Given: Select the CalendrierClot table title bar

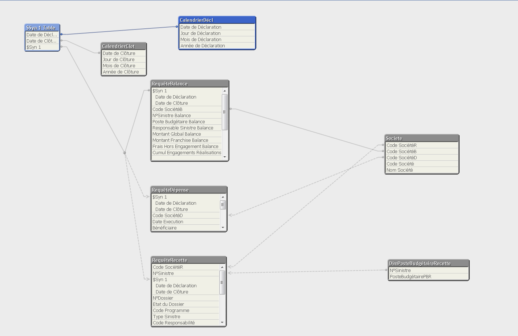Looking at the screenshot, I should click(124, 46).
